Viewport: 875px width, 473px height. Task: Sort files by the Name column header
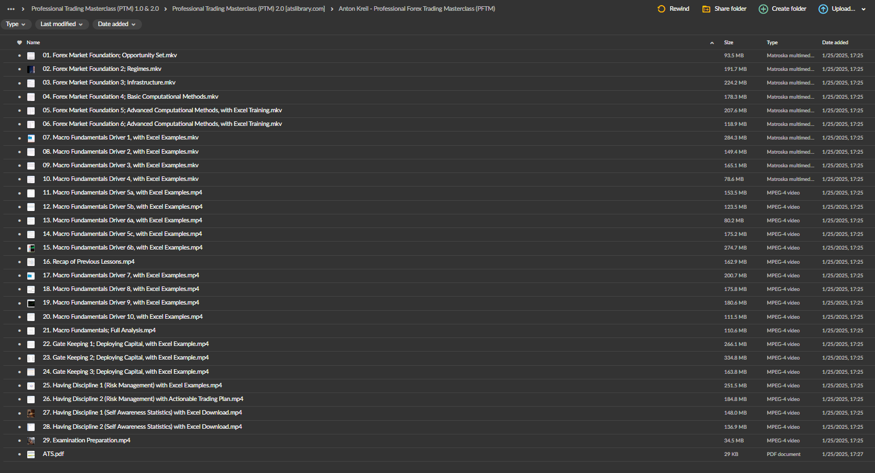pos(34,43)
